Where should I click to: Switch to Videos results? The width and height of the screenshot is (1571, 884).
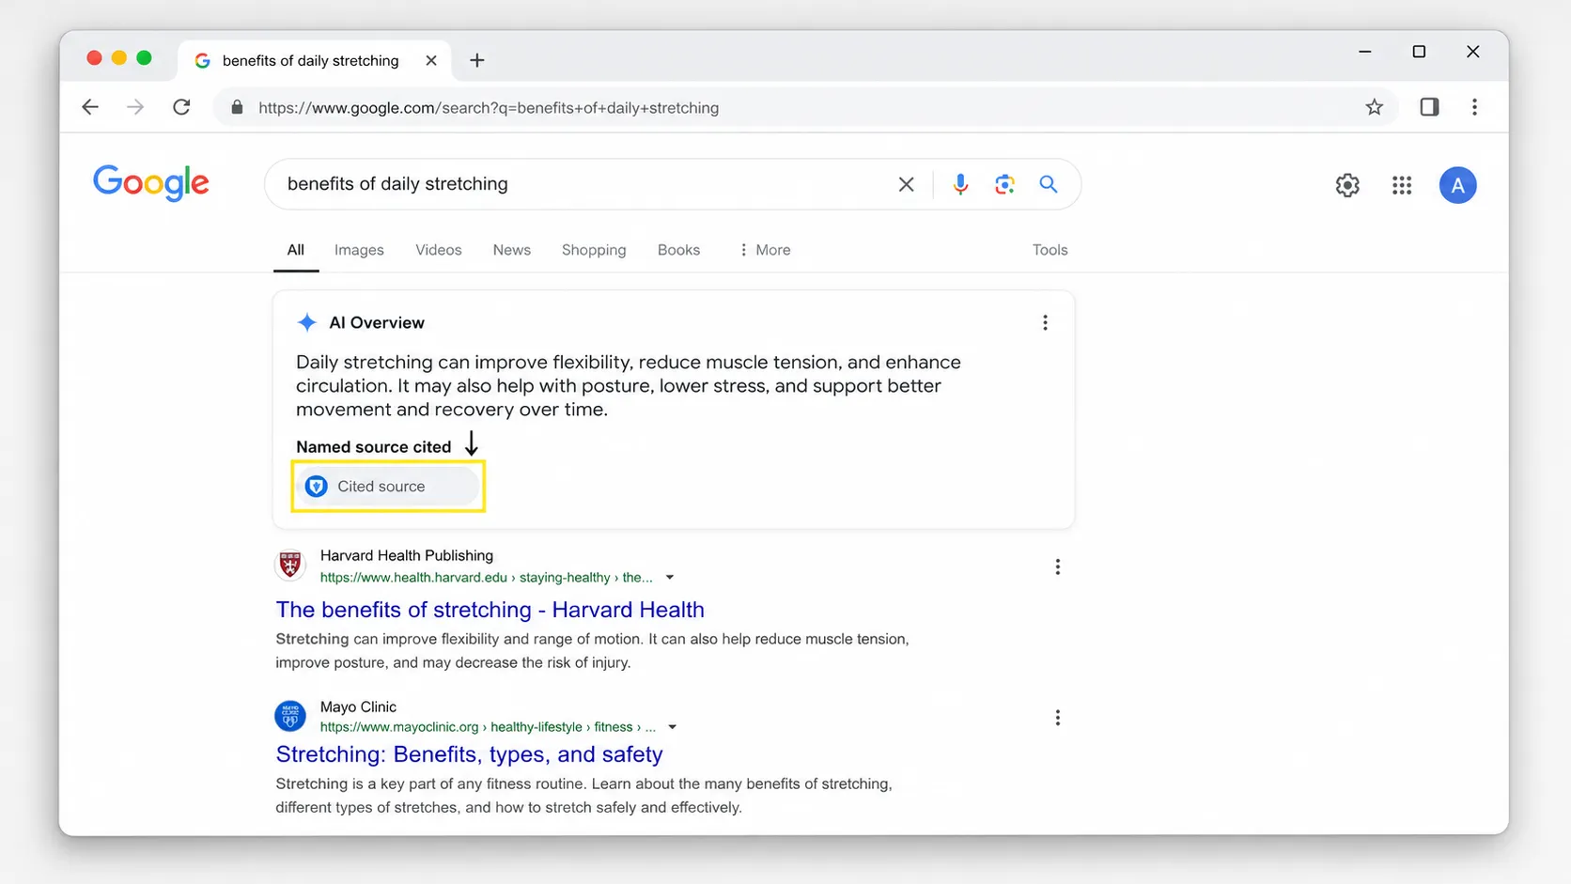pos(439,250)
